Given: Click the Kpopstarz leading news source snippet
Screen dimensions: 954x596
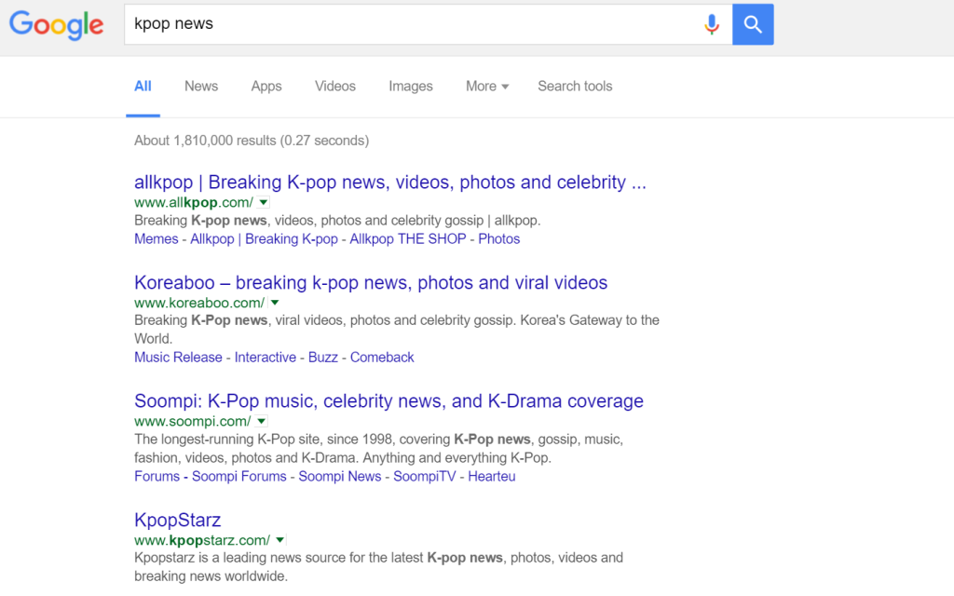Looking at the screenshot, I should pos(378,567).
